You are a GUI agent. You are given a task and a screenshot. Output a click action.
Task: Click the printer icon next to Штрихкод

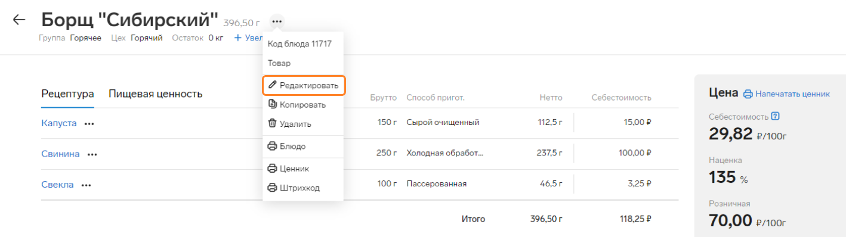click(x=272, y=188)
